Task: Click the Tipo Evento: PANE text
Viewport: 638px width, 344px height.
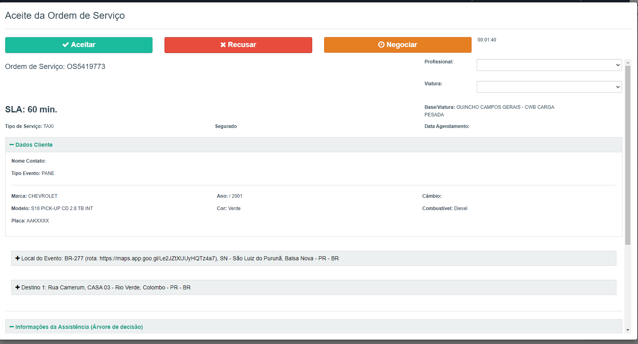Action: [33, 173]
